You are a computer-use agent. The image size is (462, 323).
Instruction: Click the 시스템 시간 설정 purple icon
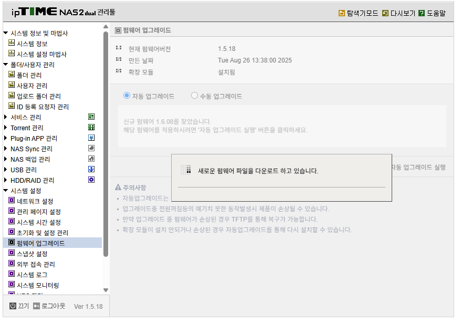pos(12,221)
